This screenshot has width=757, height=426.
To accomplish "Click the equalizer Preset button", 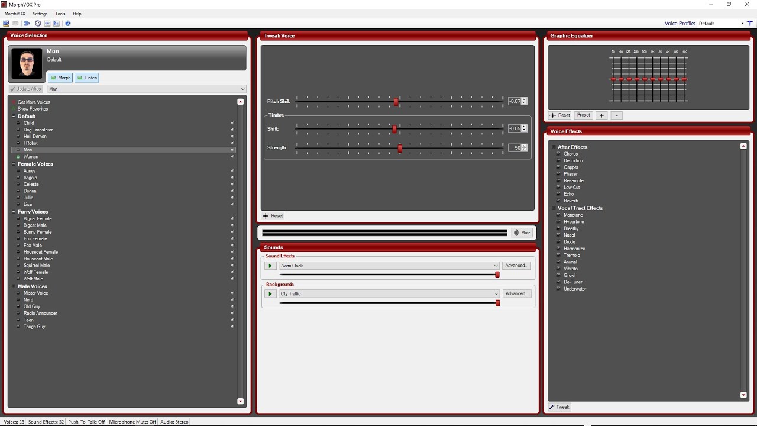I will pos(584,115).
